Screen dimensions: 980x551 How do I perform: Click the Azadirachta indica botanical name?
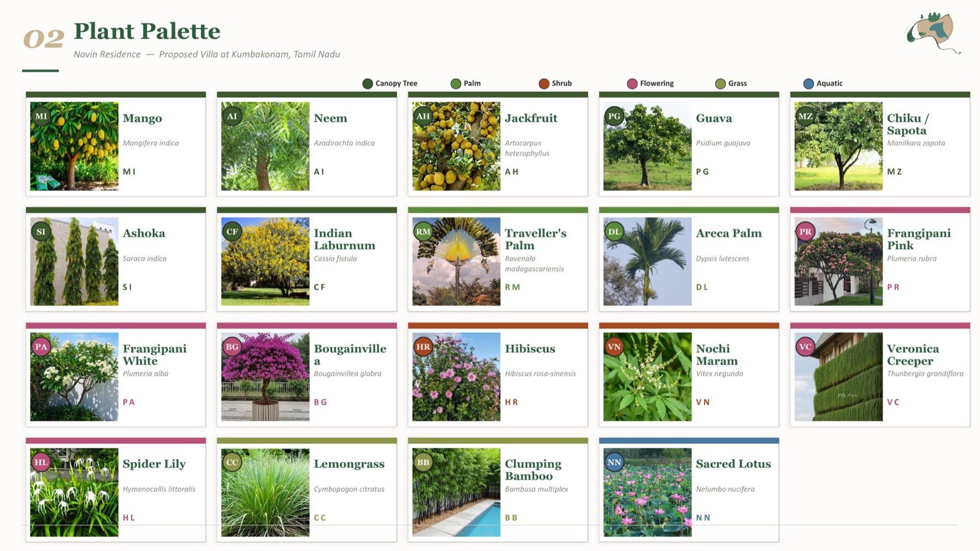pyautogui.click(x=344, y=143)
